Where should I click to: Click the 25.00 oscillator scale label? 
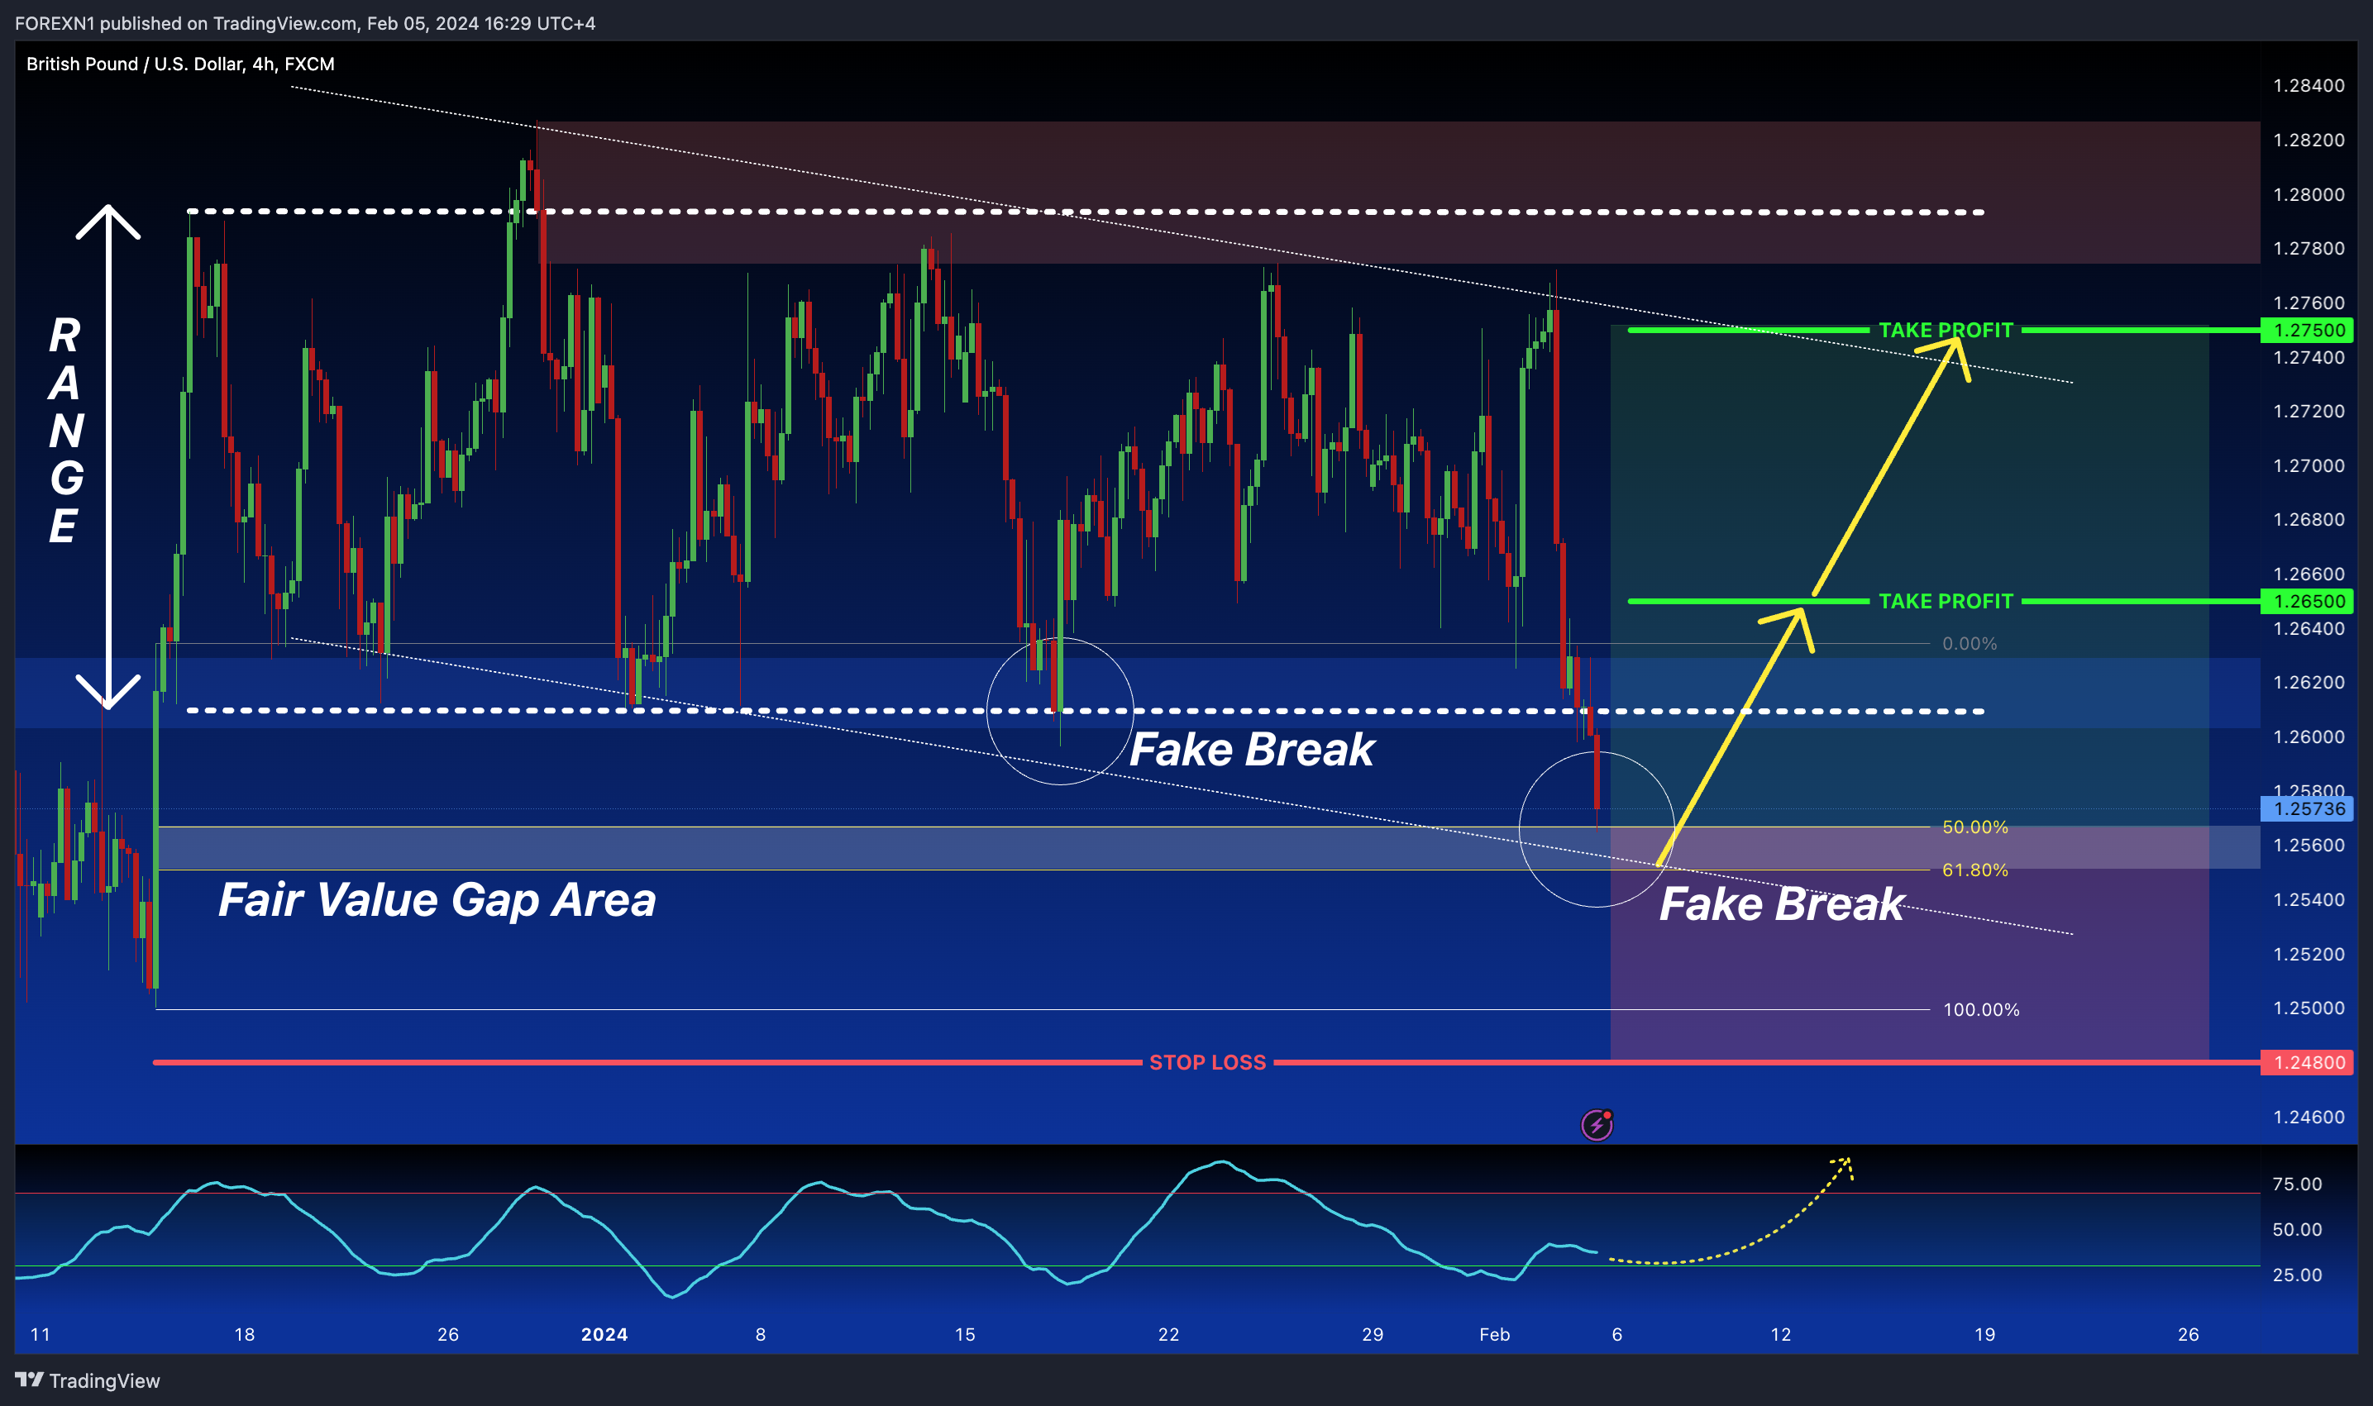point(2297,1275)
